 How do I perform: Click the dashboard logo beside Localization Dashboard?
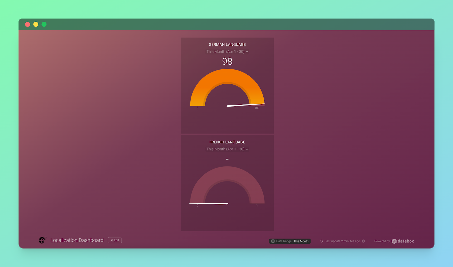pyautogui.click(x=43, y=240)
